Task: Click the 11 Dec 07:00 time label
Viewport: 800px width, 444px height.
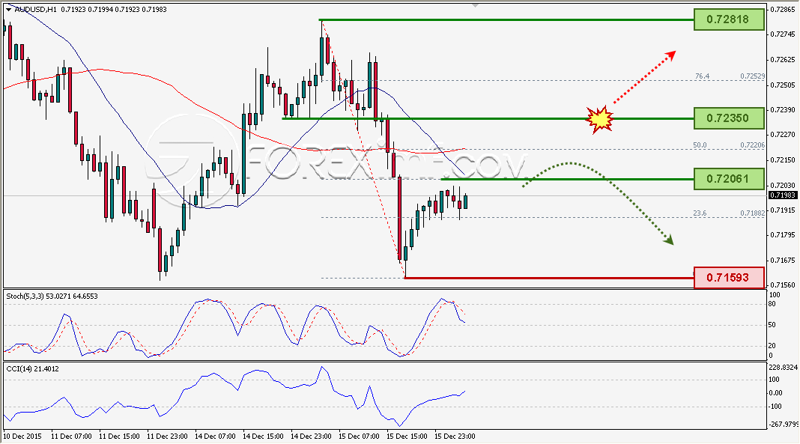Action: tap(71, 437)
